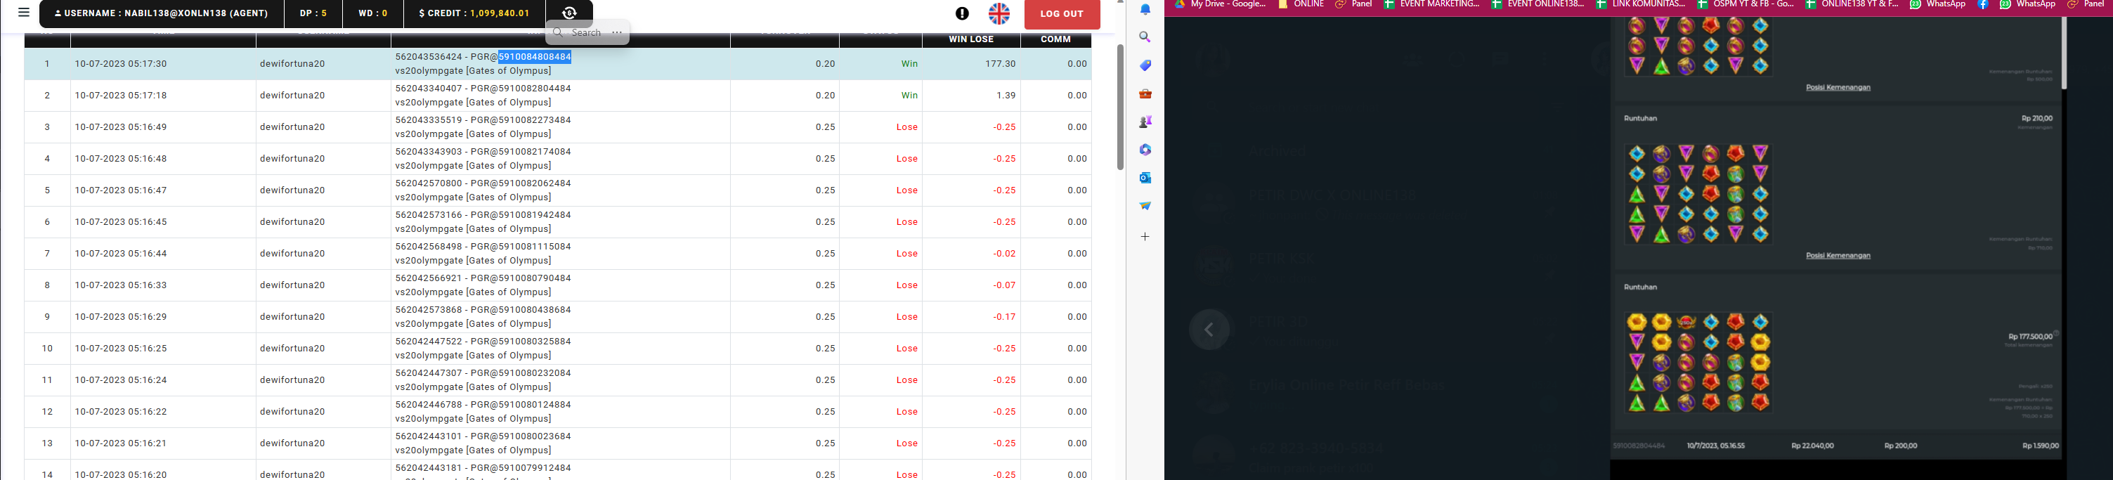Open the hamburger menu in agent panel

coord(24,13)
